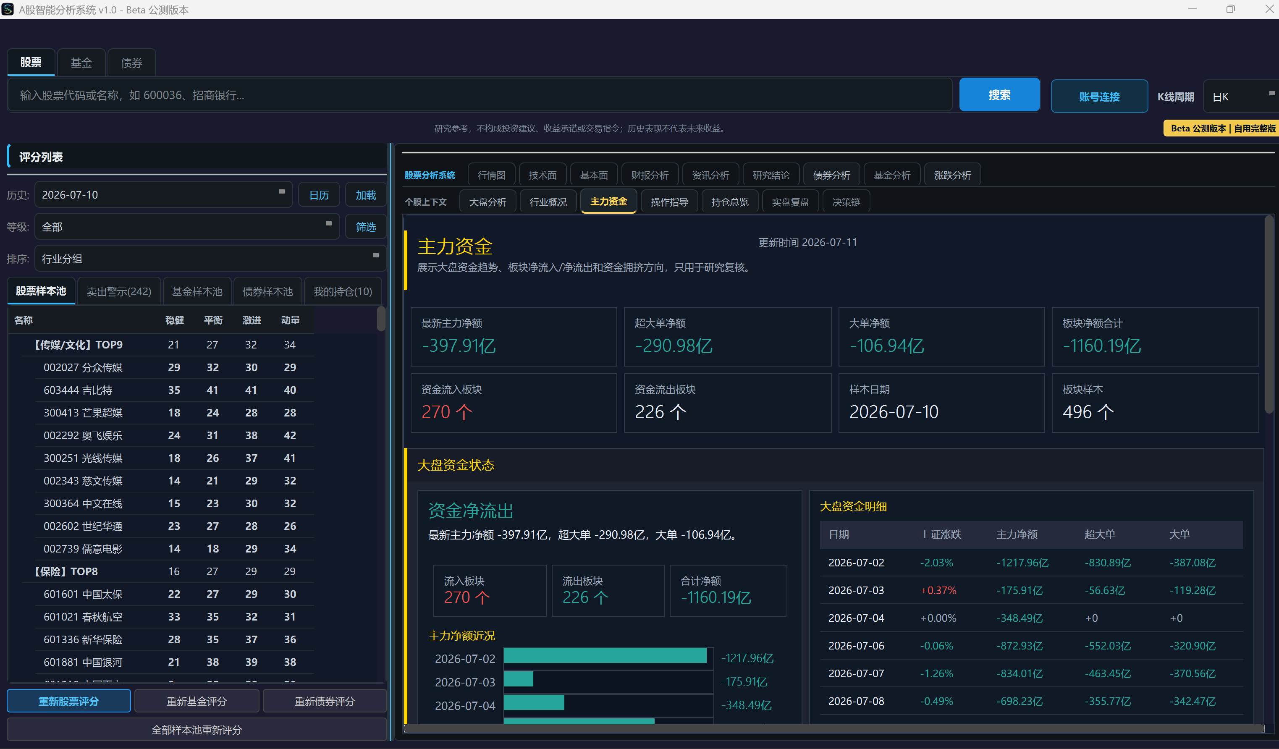Click the main panel horizontal scrollbar
This screenshot has width=1279, height=749.
tap(835, 729)
